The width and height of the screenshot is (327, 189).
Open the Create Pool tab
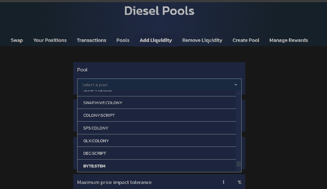(246, 40)
